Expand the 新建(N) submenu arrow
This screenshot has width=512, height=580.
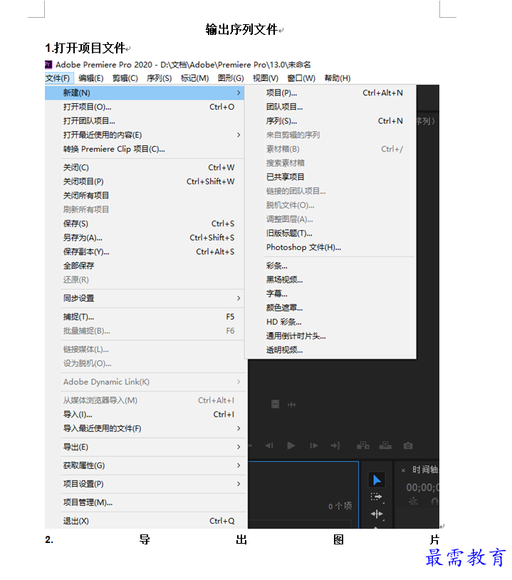[x=239, y=93]
